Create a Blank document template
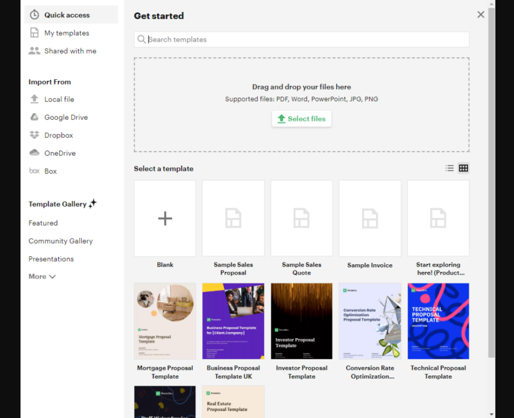 click(165, 219)
